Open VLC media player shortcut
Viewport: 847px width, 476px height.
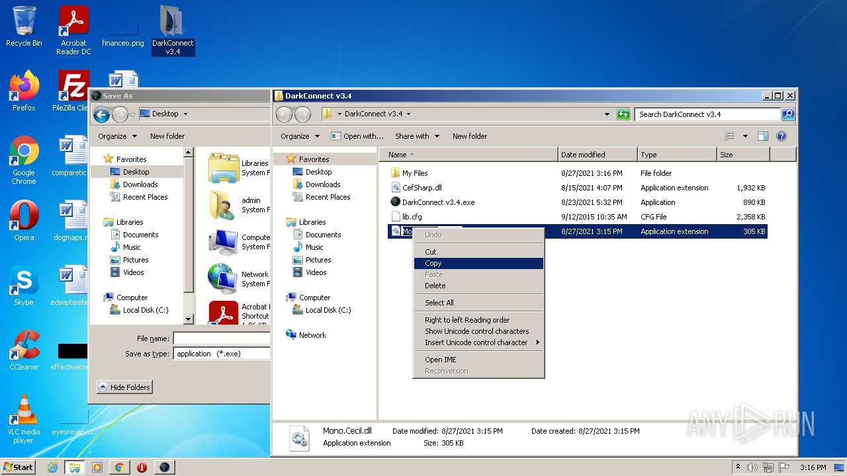coord(24,419)
